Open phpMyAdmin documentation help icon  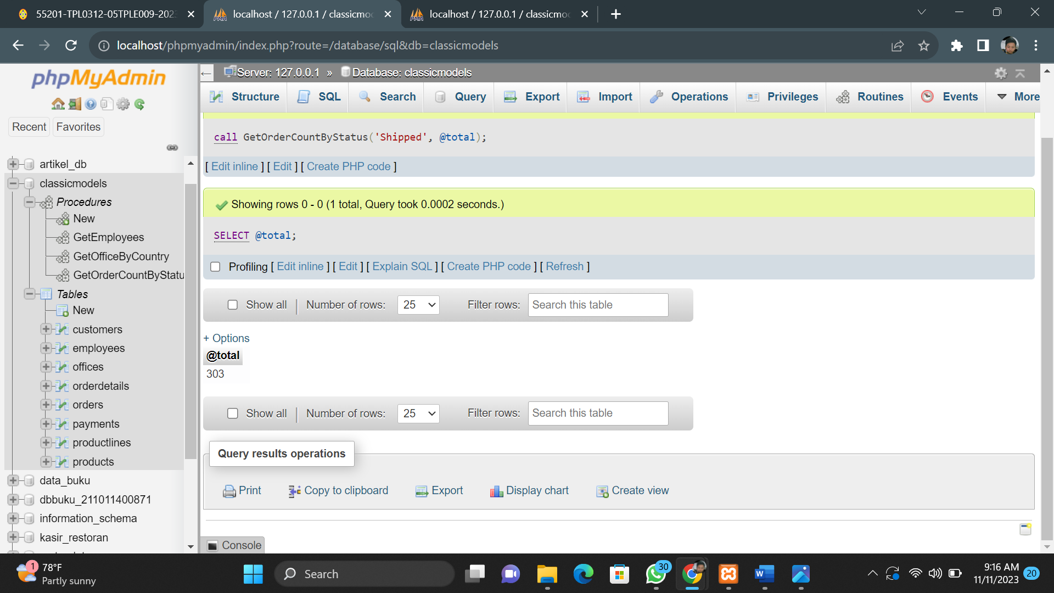pyautogui.click(x=91, y=104)
